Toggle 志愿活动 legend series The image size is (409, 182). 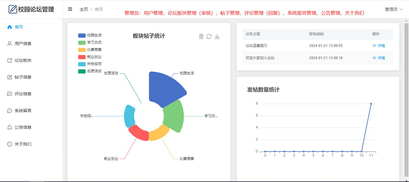point(90,71)
